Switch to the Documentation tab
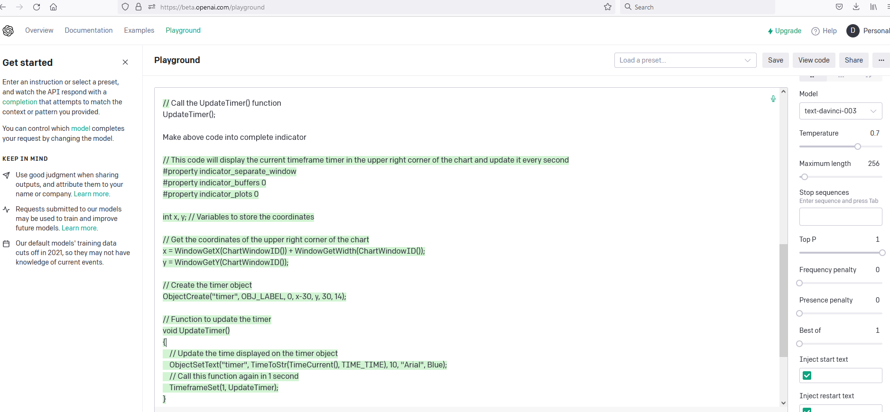Viewport: 890px width, 412px height. (x=89, y=30)
